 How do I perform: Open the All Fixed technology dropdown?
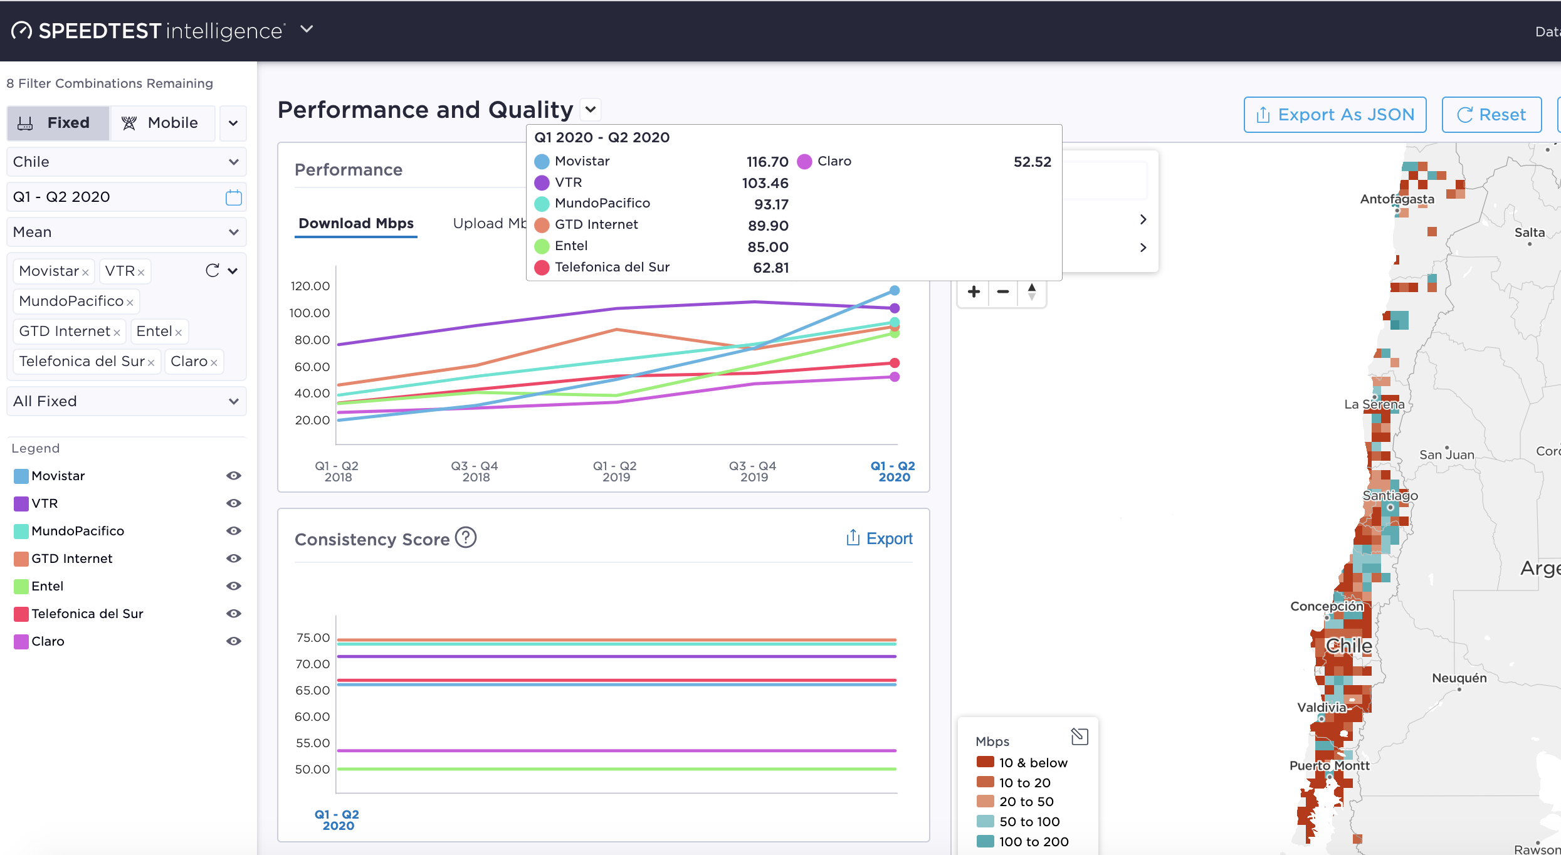click(x=126, y=401)
